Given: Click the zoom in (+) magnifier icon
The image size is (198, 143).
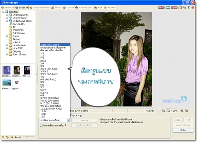Looking at the screenshot, I should point(182,111).
